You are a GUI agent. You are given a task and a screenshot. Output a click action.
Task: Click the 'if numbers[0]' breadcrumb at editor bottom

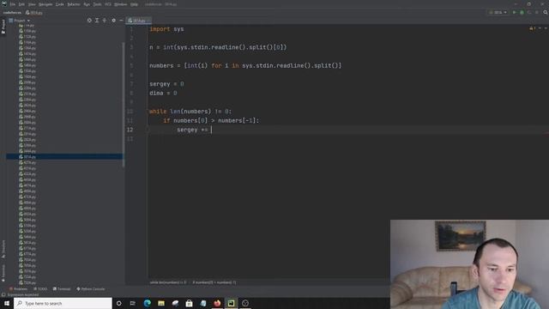pyautogui.click(x=214, y=282)
